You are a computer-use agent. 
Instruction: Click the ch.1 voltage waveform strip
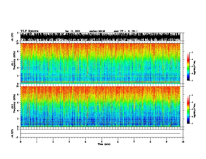pyautogui.click(x=100, y=37)
